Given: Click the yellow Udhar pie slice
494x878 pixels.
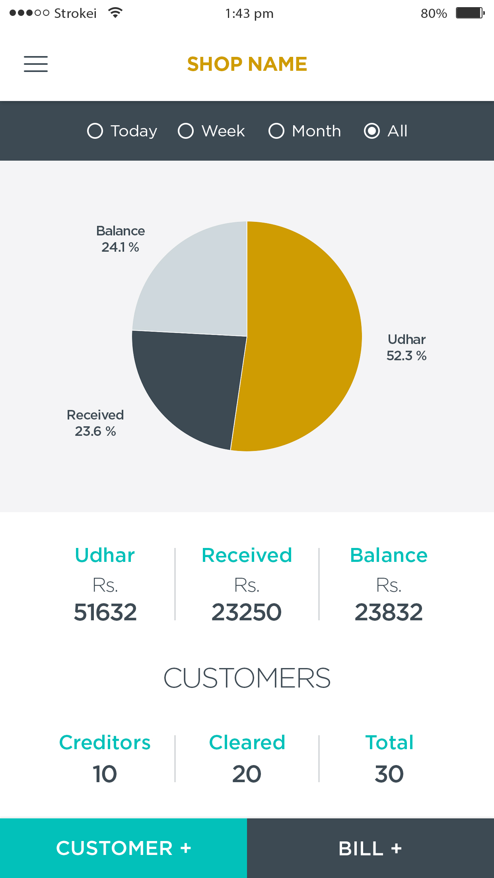Looking at the screenshot, I should point(302,338).
